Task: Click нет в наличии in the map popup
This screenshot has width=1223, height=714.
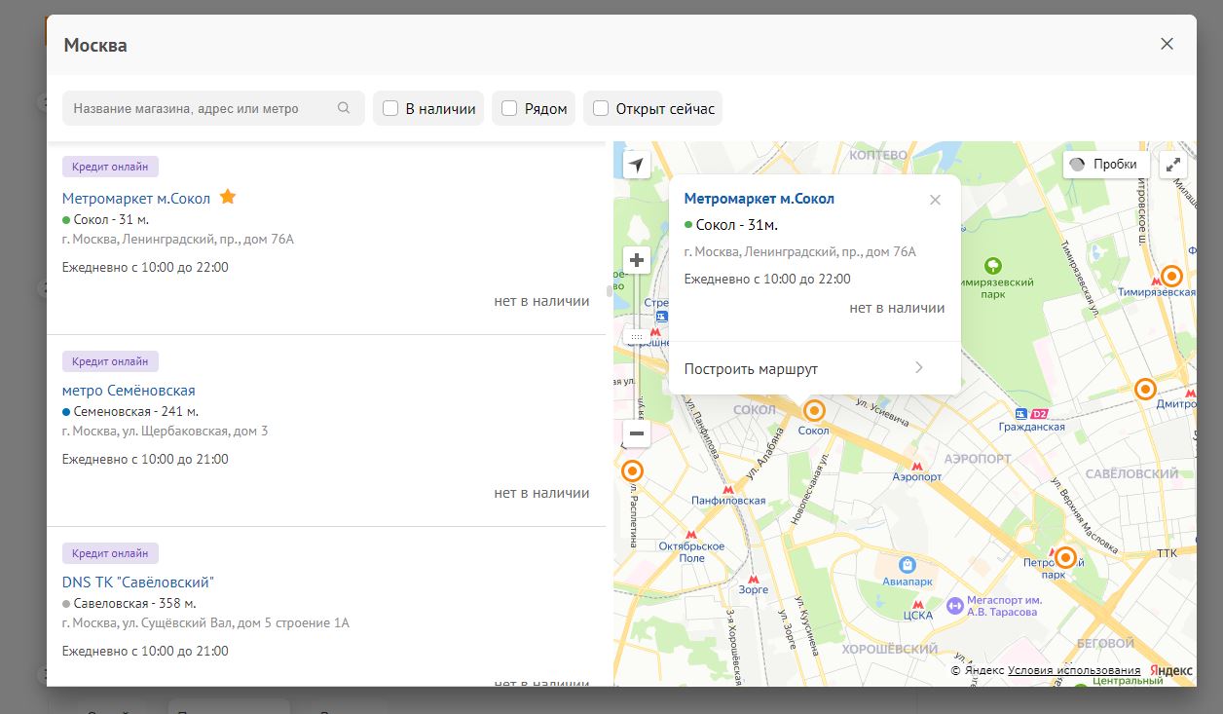Action: [x=897, y=308]
